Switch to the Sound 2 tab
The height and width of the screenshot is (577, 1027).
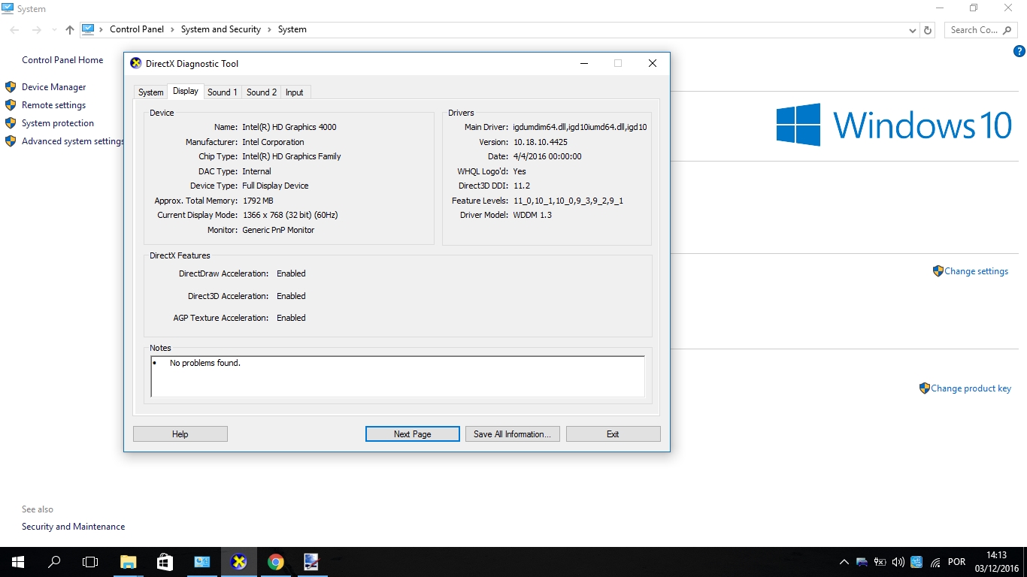262,92
